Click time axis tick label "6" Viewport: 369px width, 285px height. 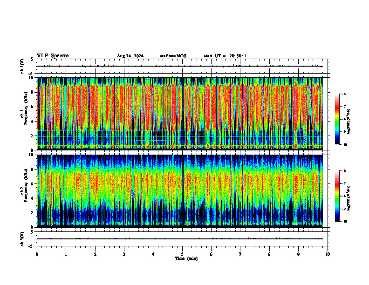pos(212,254)
